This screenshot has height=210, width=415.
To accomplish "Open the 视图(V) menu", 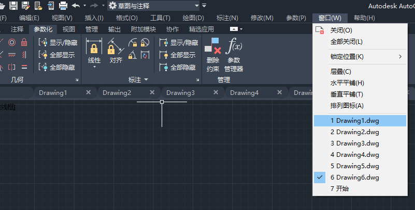I will point(62,18).
